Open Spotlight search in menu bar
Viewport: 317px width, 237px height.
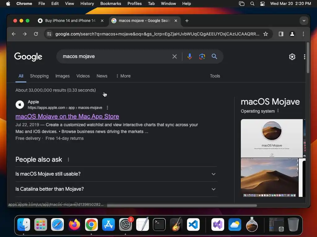[252, 4]
